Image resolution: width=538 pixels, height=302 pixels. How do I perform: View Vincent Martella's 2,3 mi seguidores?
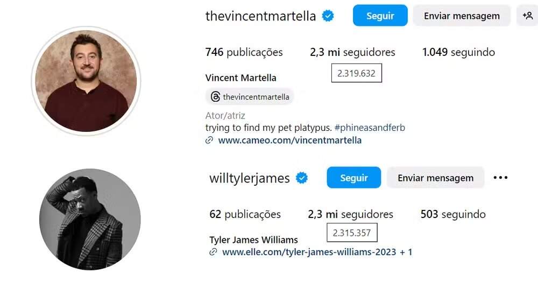point(352,52)
